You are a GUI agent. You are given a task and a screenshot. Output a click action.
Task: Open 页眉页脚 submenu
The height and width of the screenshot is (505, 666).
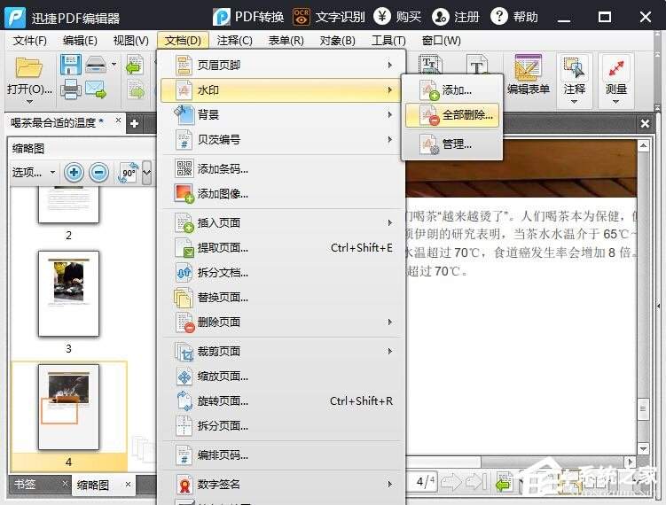click(x=282, y=65)
